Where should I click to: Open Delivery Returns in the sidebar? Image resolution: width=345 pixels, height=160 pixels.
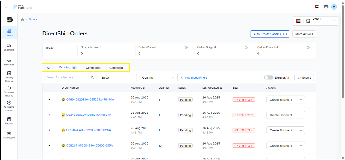click(9, 77)
